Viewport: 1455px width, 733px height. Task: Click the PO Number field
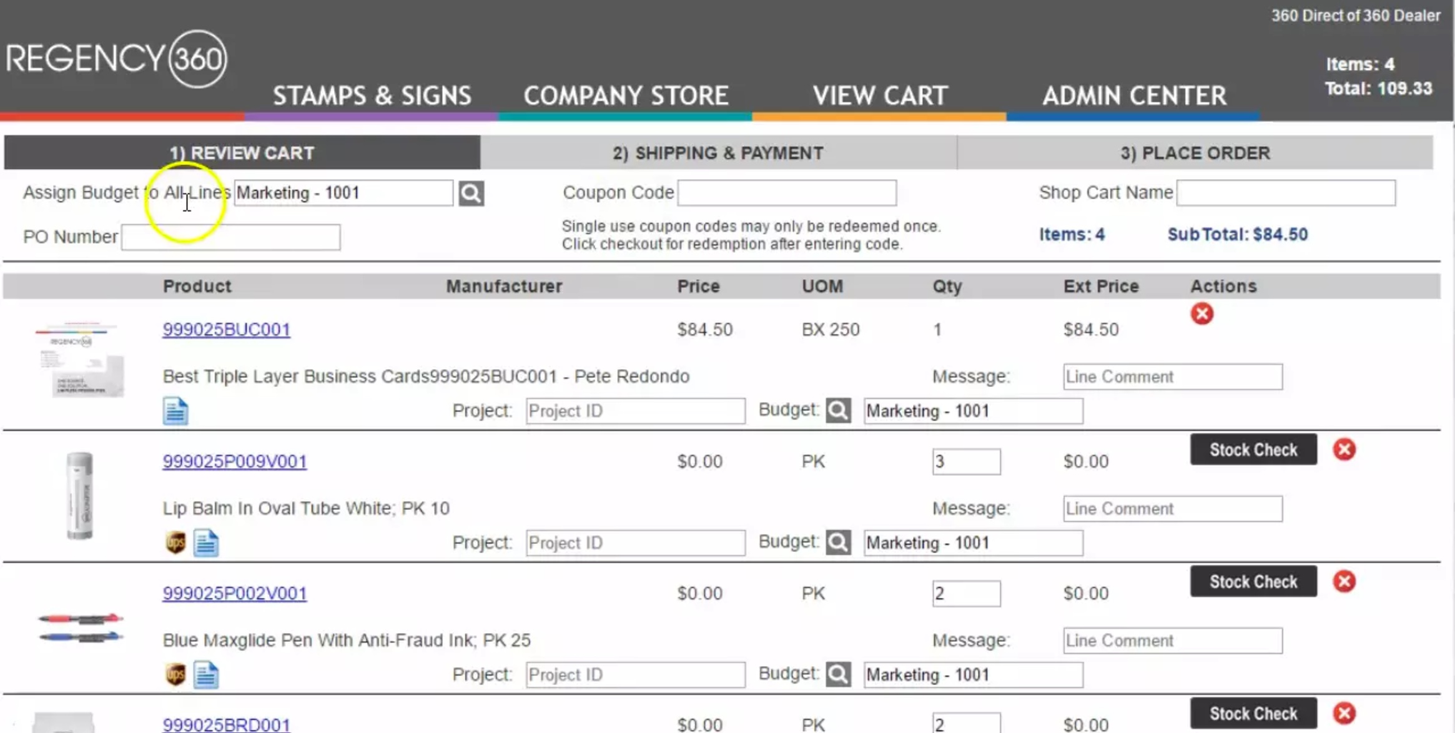click(230, 237)
